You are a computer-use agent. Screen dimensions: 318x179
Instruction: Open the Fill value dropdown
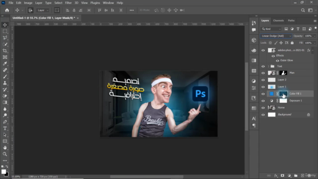point(315,43)
